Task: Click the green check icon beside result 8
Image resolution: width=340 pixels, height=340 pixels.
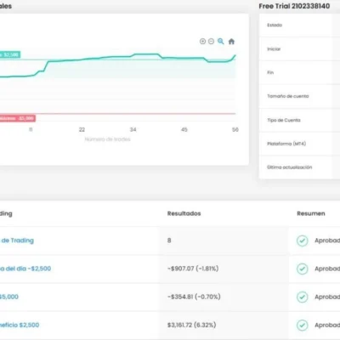Action: pos(303,241)
